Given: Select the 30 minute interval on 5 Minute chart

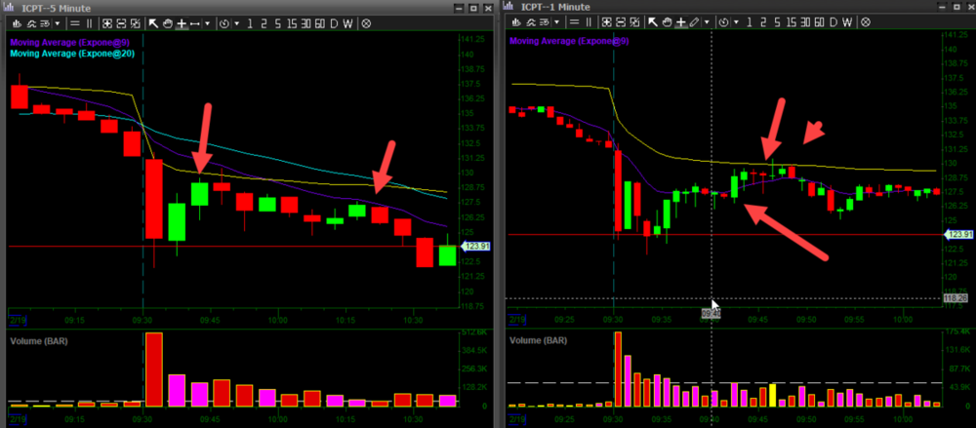Looking at the screenshot, I should pyautogui.click(x=305, y=21).
